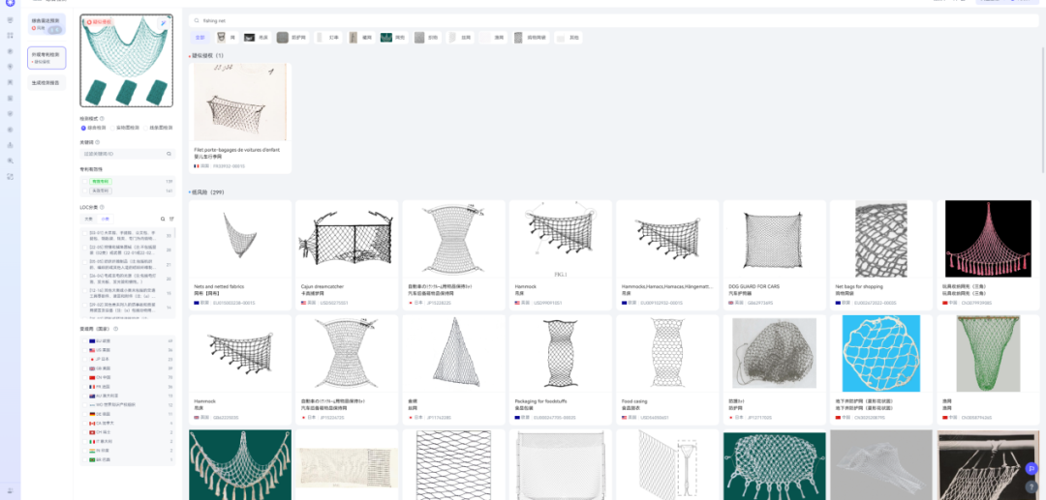This screenshot has height=500, width=1046.
Task: Switch to the 小类 LOC tab
Action: tap(105, 219)
